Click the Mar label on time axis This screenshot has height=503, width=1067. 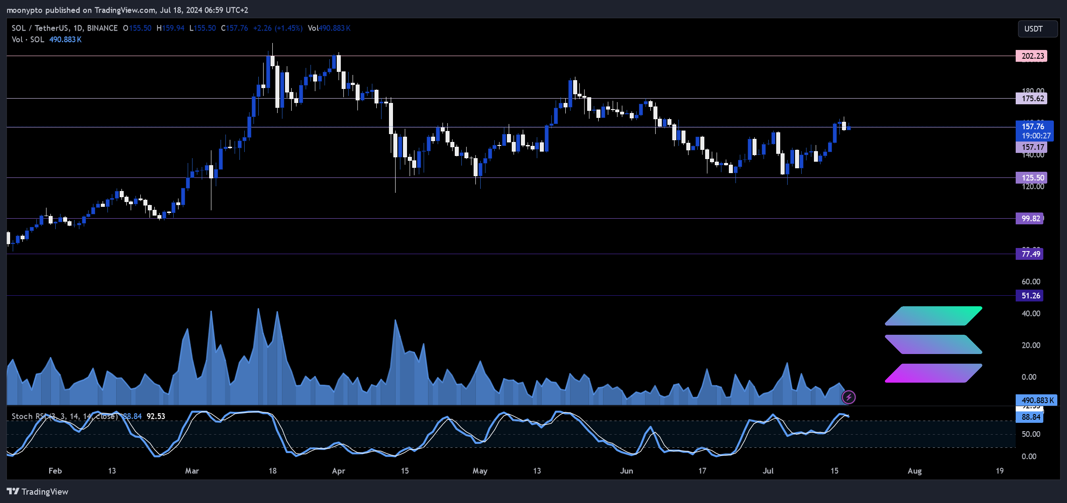point(192,471)
